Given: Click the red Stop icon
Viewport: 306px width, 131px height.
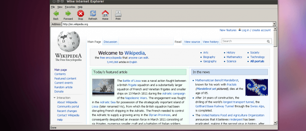Looking at the screenshot, I should (x=81, y=13).
